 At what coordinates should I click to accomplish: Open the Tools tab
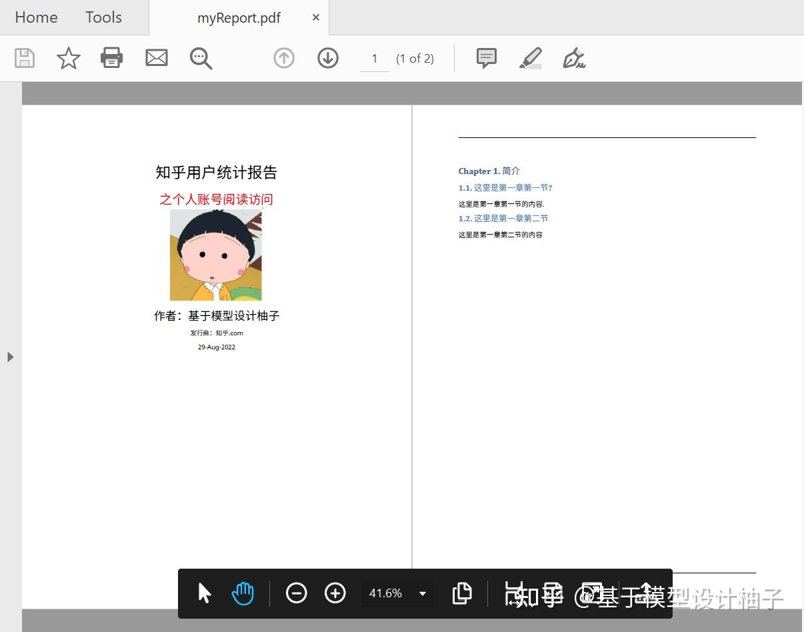pos(103,17)
